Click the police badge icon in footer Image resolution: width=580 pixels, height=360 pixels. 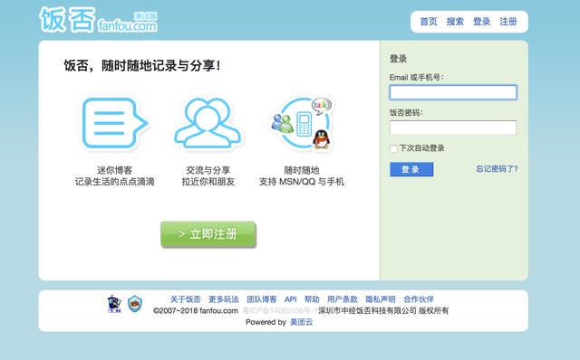tap(114, 304)
